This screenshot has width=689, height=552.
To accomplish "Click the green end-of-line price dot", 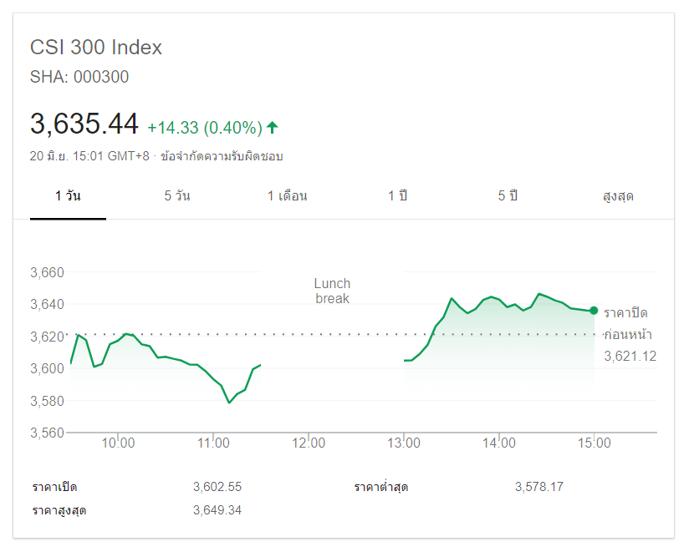I will 594,311.
